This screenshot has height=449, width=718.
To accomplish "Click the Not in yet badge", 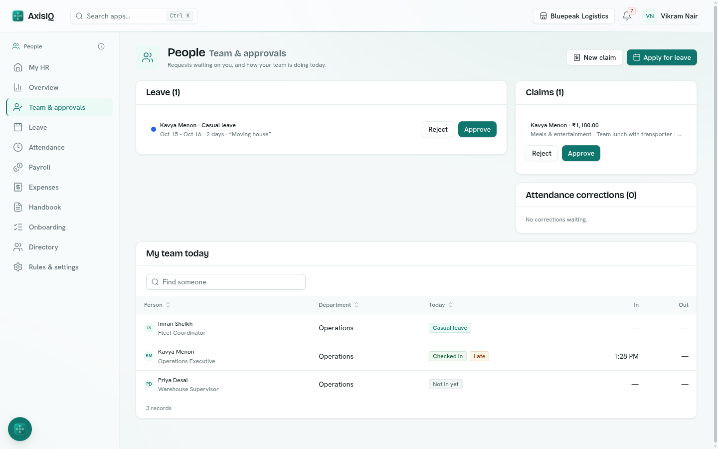I will [446, 384].
